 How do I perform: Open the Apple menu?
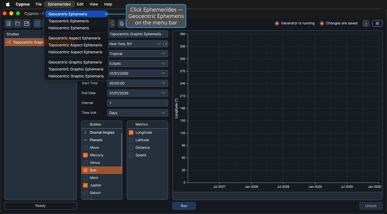8,4
